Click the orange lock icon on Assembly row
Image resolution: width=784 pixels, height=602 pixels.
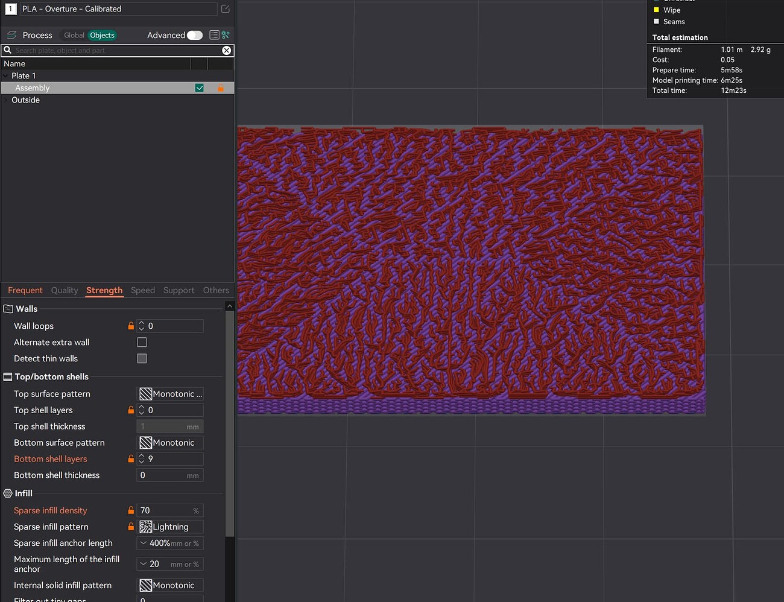[221, 88]
